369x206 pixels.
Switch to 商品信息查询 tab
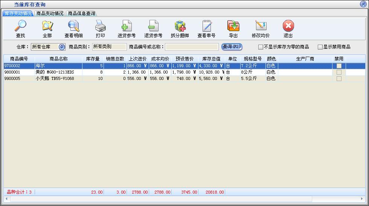[81, 14]
